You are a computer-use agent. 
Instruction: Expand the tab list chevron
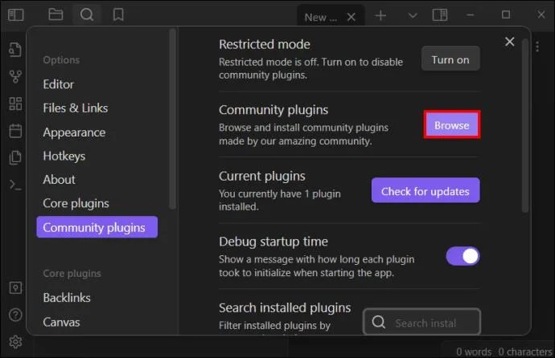click(x=413, y=15)
